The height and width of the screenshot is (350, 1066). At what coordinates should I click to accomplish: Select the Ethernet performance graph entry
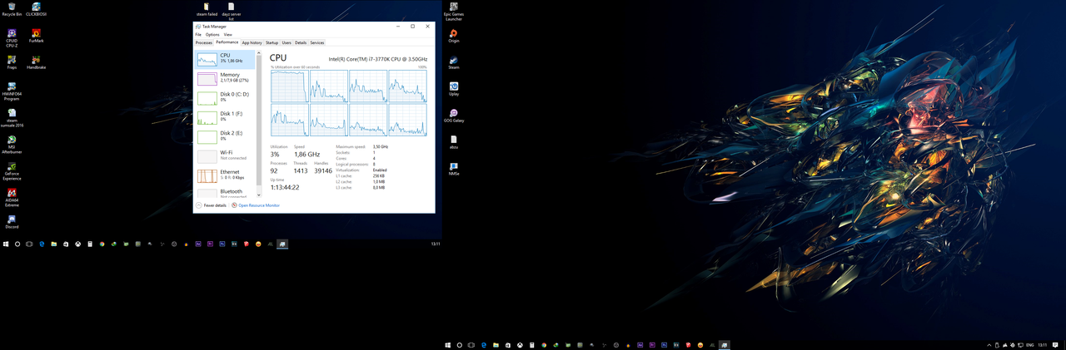(x=226, y=175)
